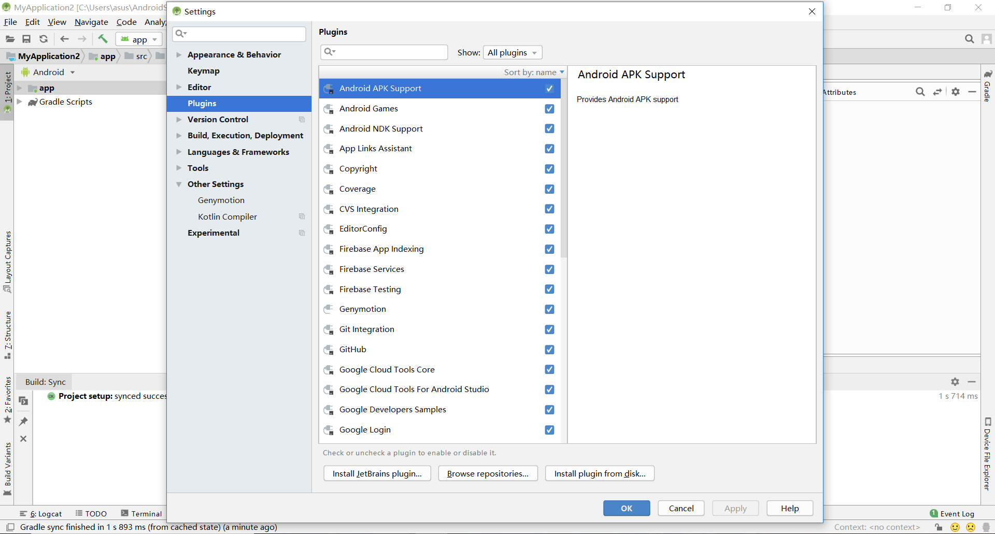Click the Make Project hammer icon
The image size is (995, 534).
[x=103, y=39]
